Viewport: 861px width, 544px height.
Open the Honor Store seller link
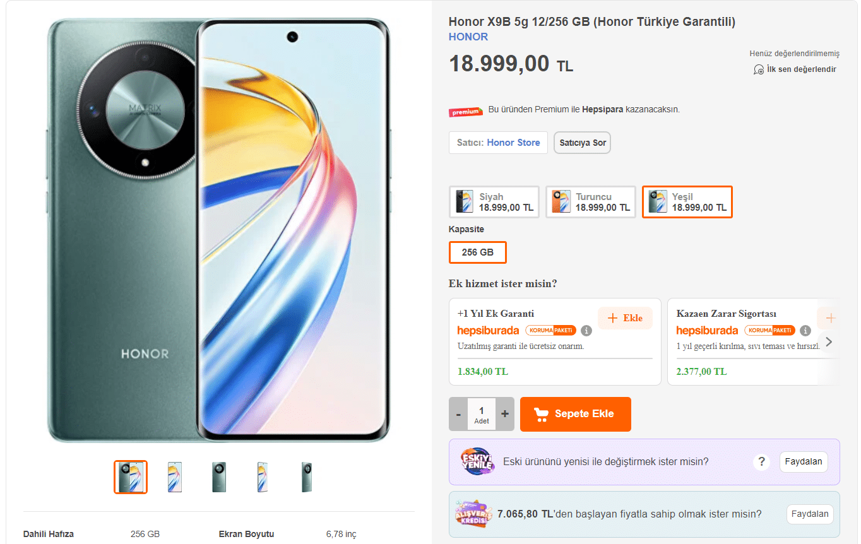click(x=513, y=143)
